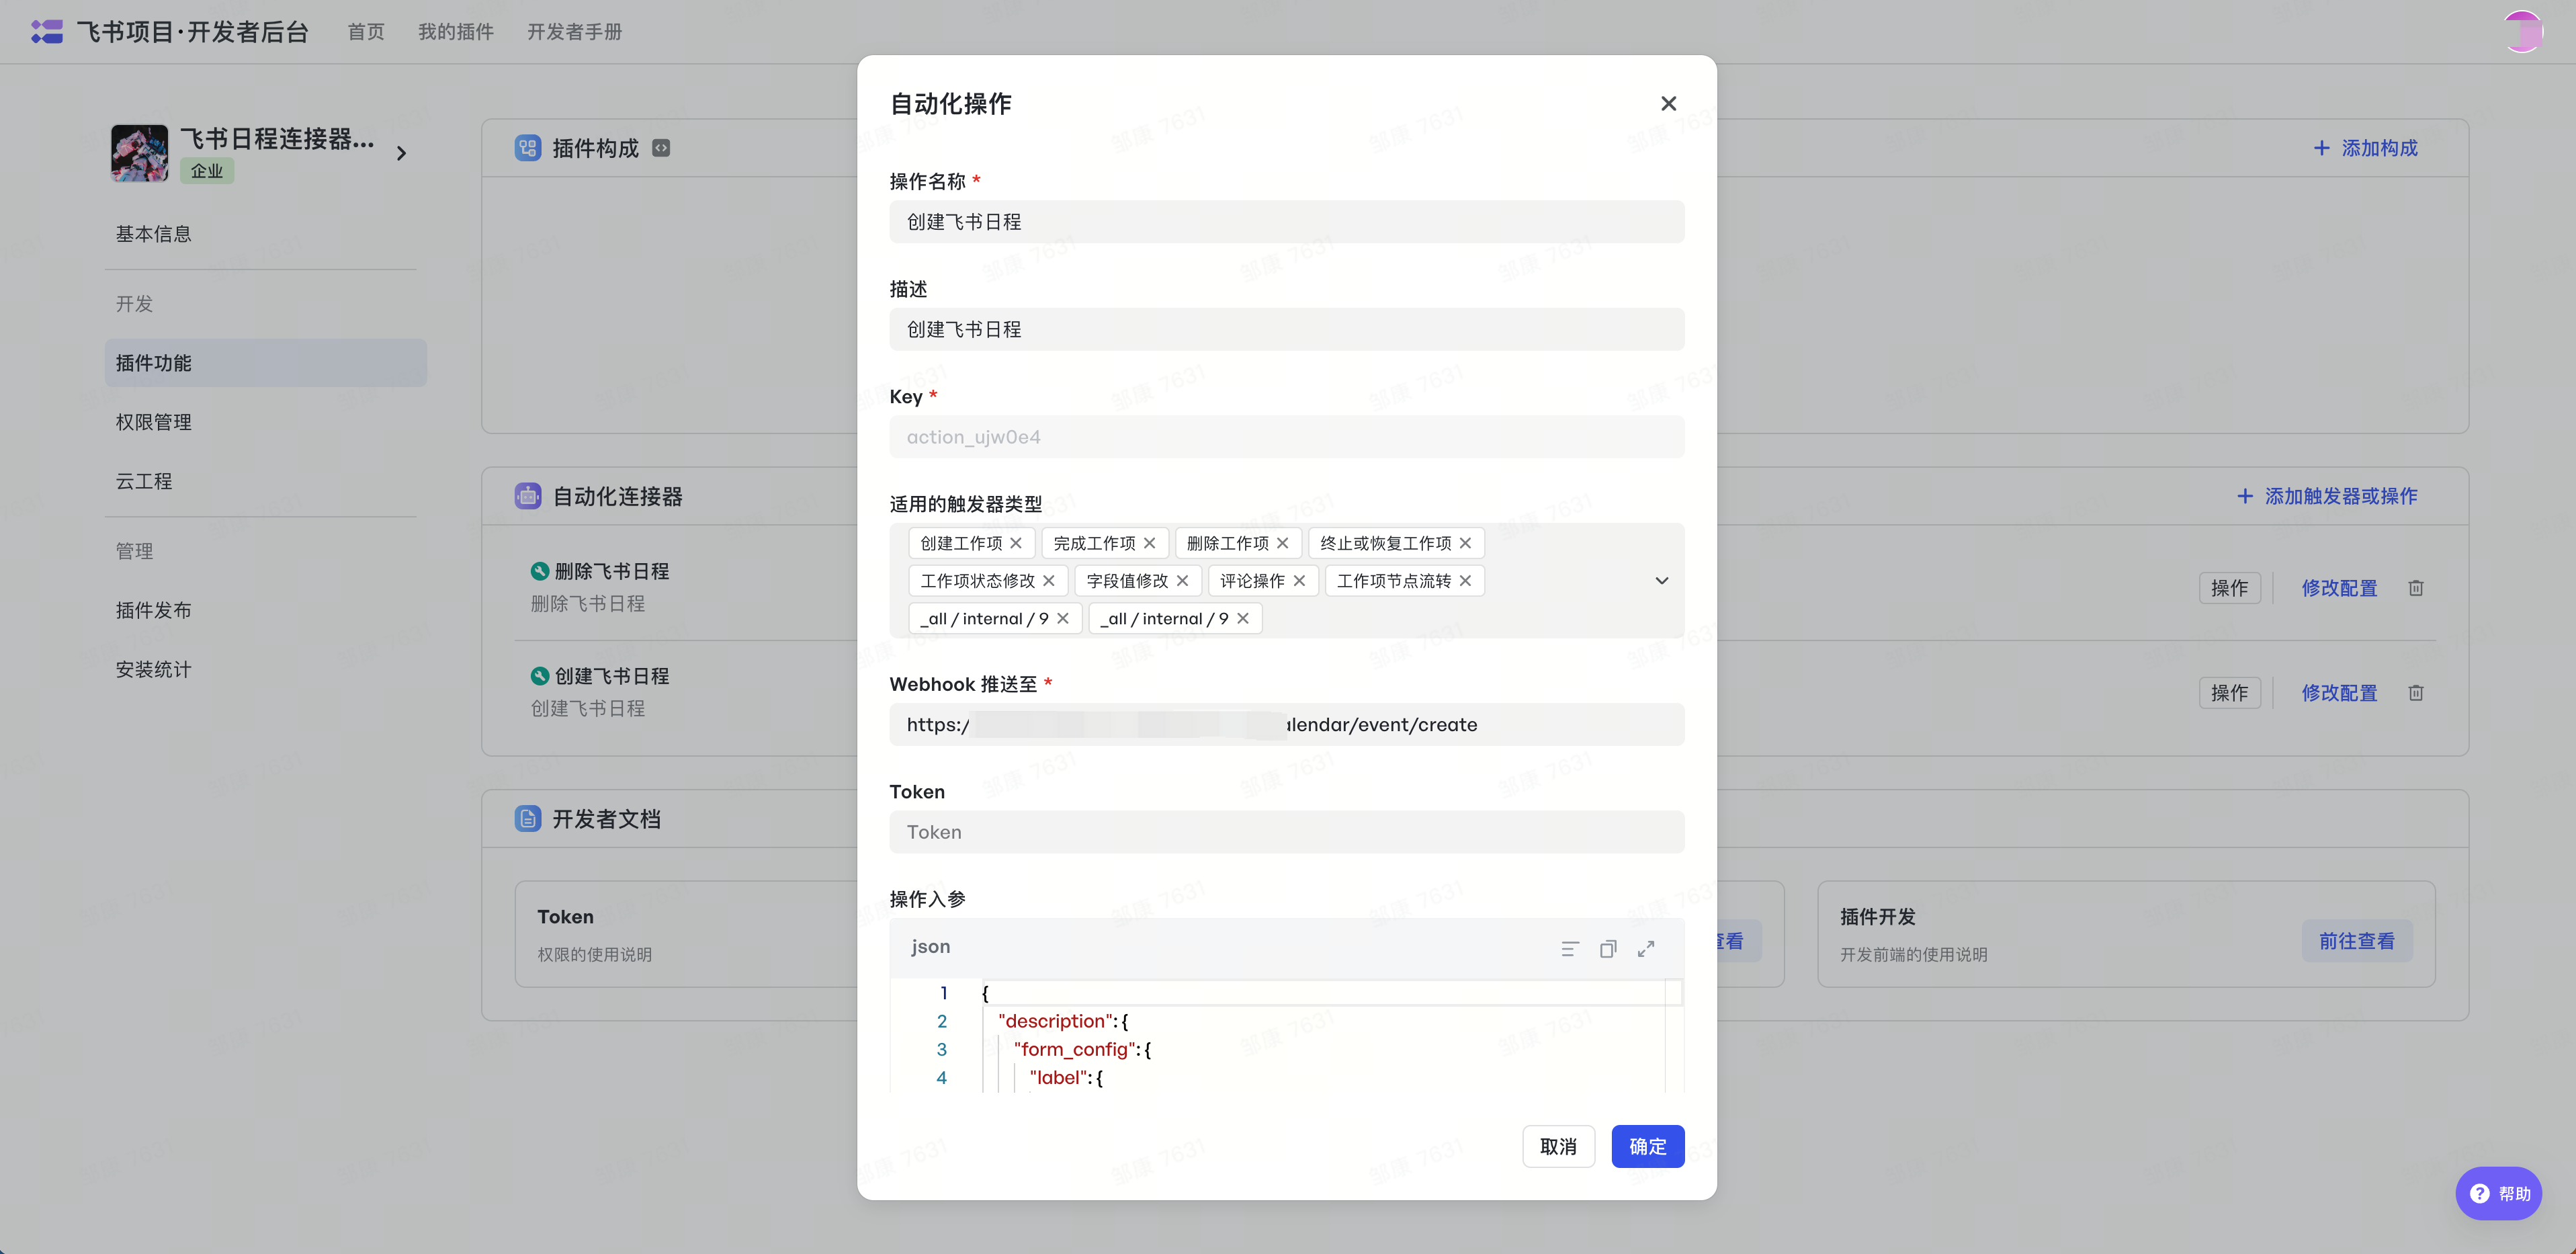Click the 自动化连接器 section icon
The height and width of the screenshot is (1254, 2576).
click(528, 496)
